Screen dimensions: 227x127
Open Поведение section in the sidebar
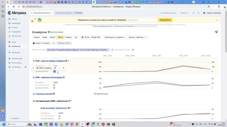coord(16,32)
